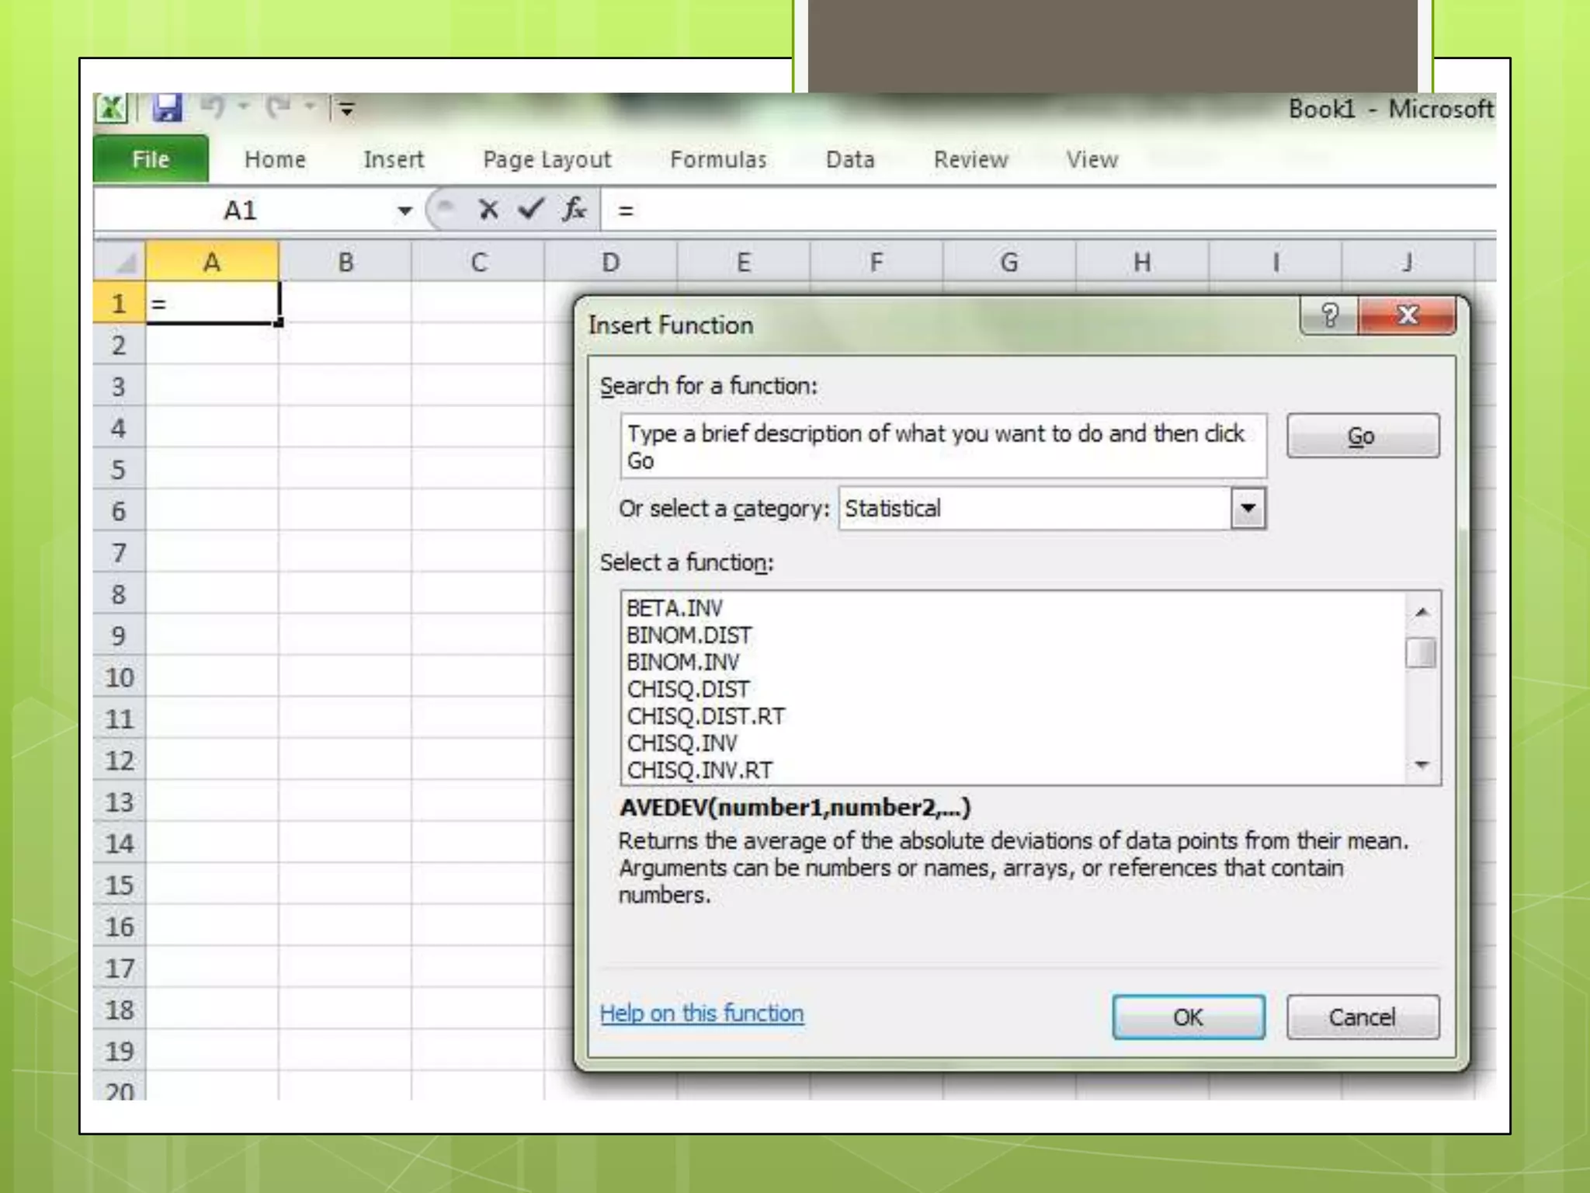Open the Statistical category dropdown
The image size is (1590, 1193).
(1248, 509)
